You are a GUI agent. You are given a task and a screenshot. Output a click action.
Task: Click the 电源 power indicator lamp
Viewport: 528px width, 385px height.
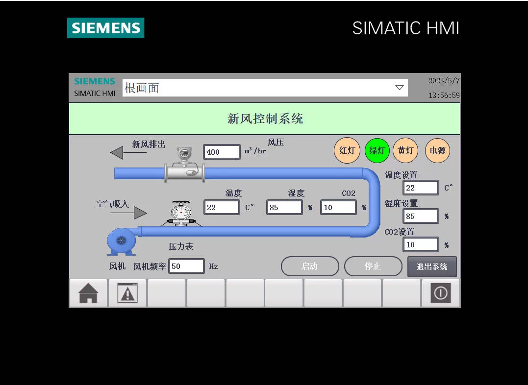(x=437, y=150)
